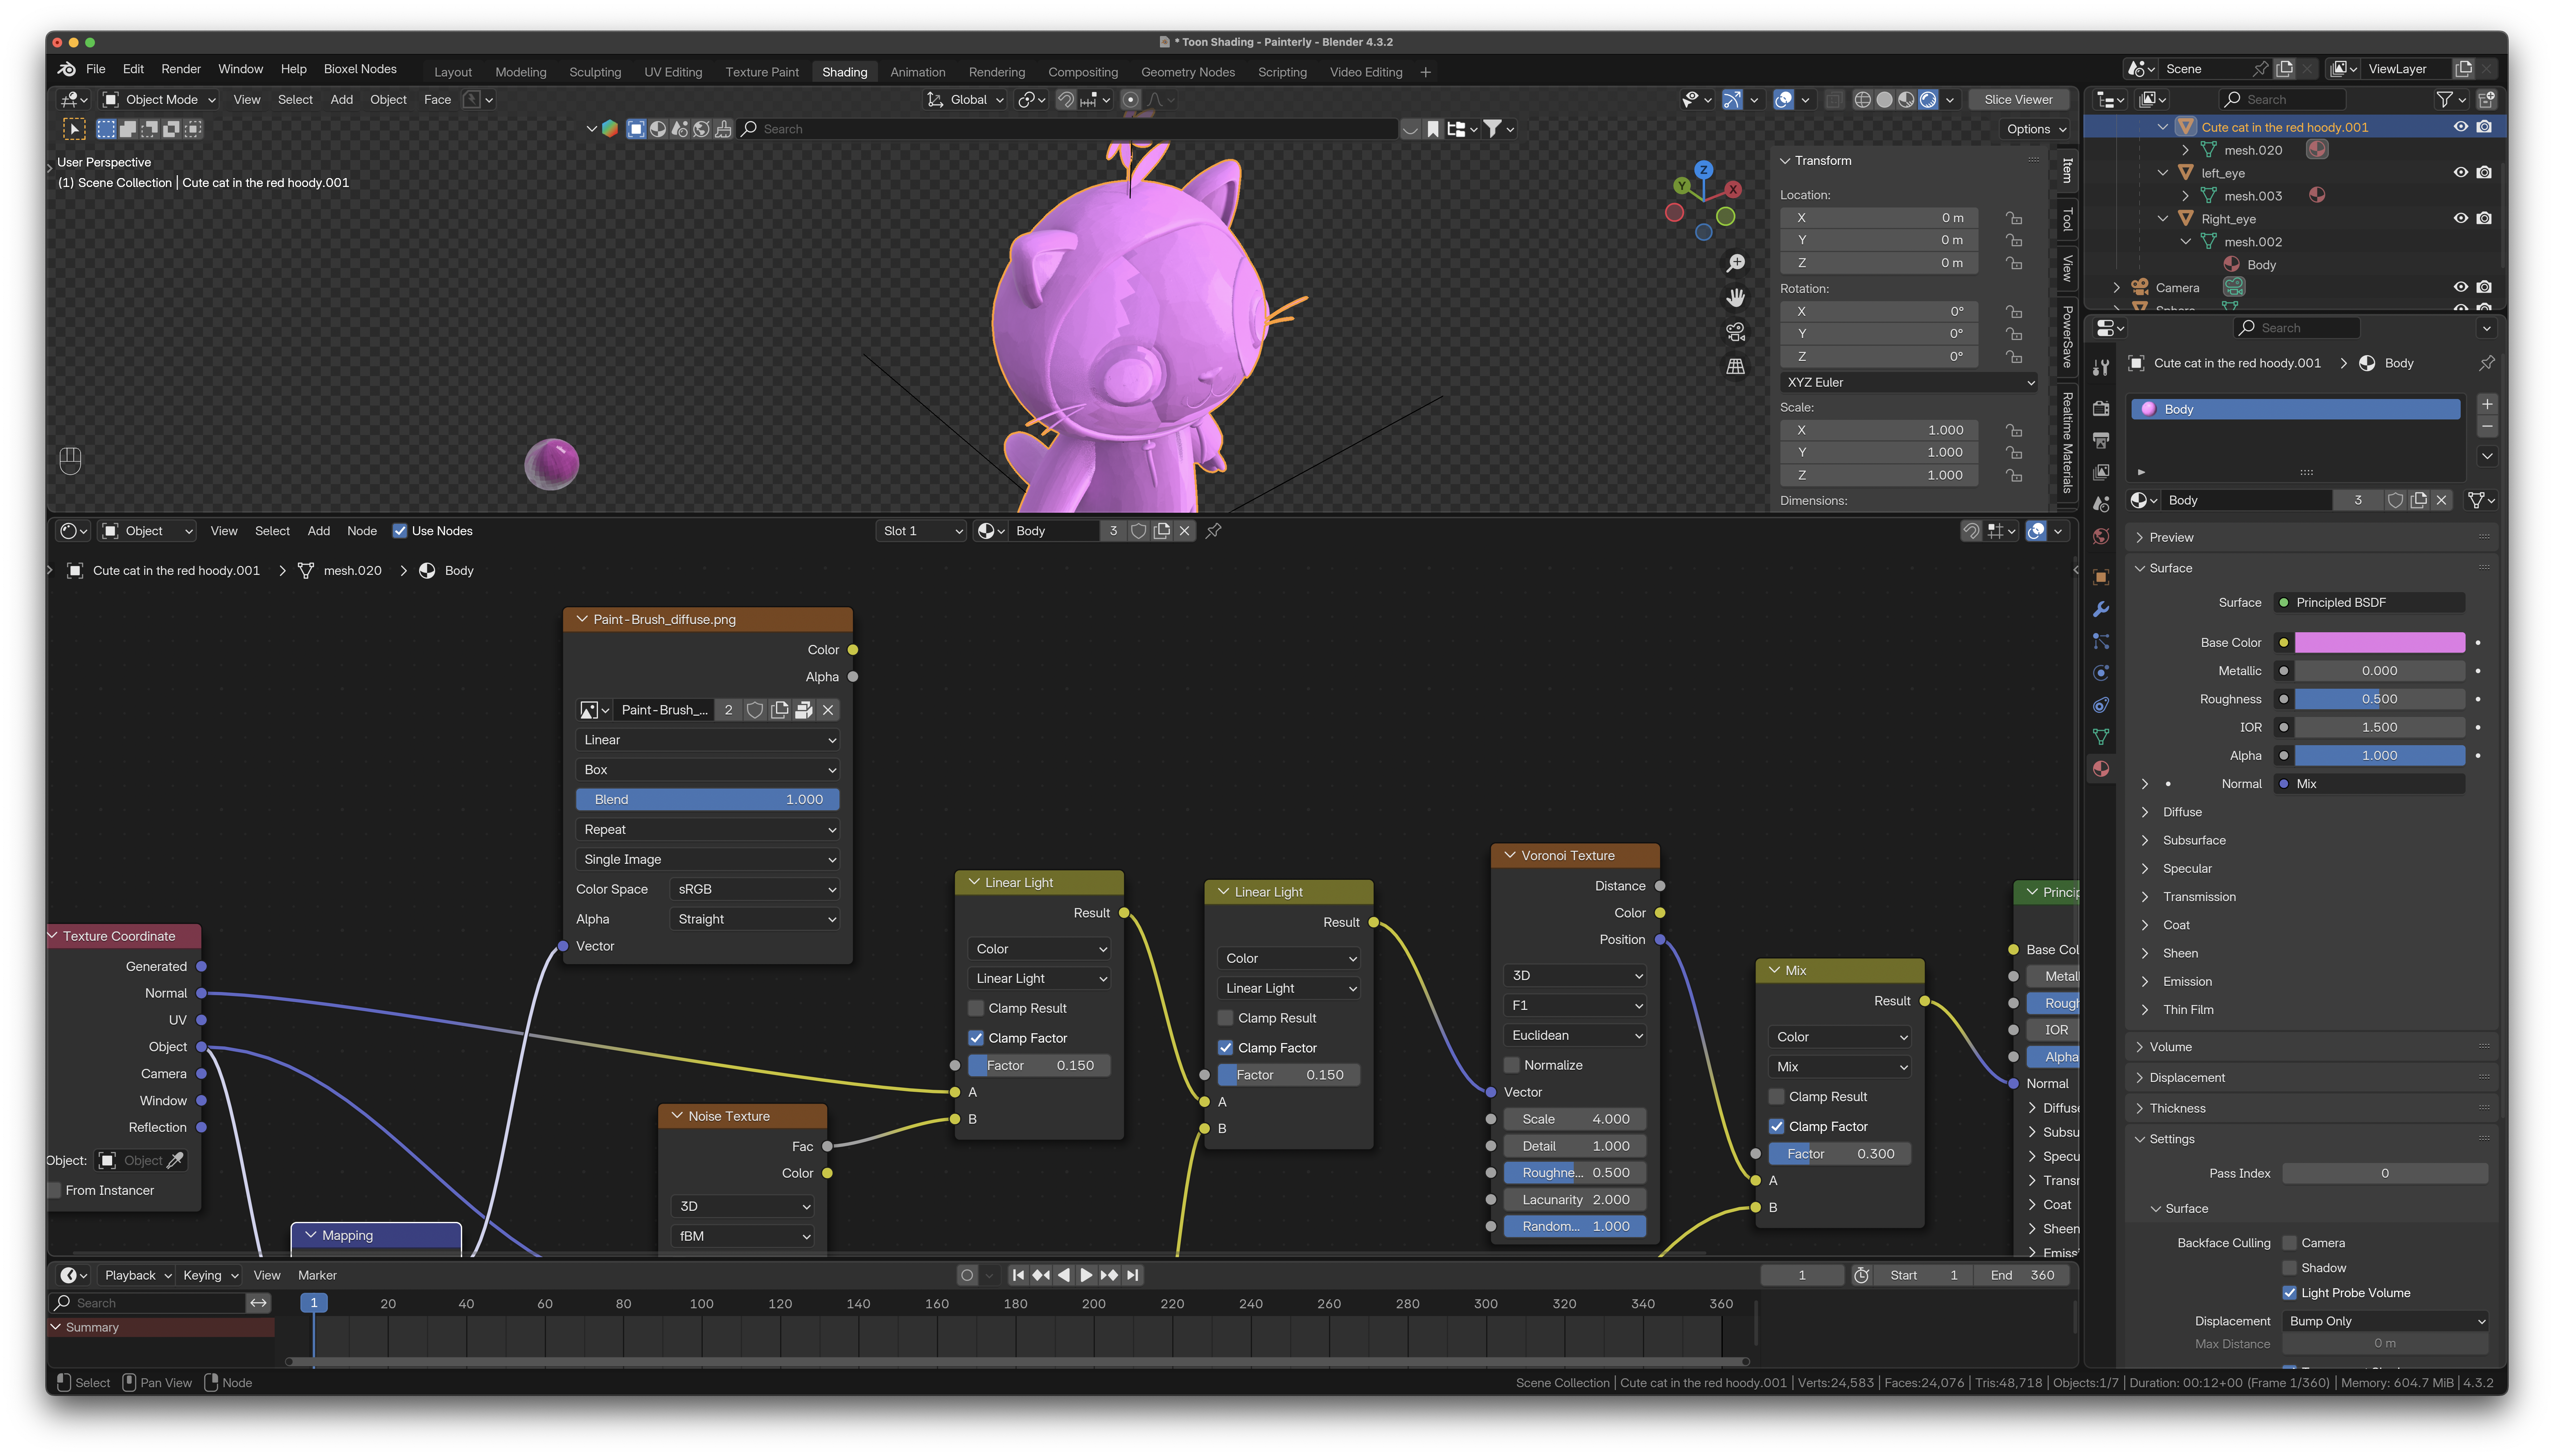Click the Base Color swatch in material properties

[x=2380, y=643]
